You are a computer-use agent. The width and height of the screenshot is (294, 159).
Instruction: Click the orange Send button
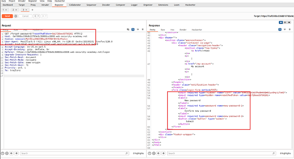[x=7, y=16]
